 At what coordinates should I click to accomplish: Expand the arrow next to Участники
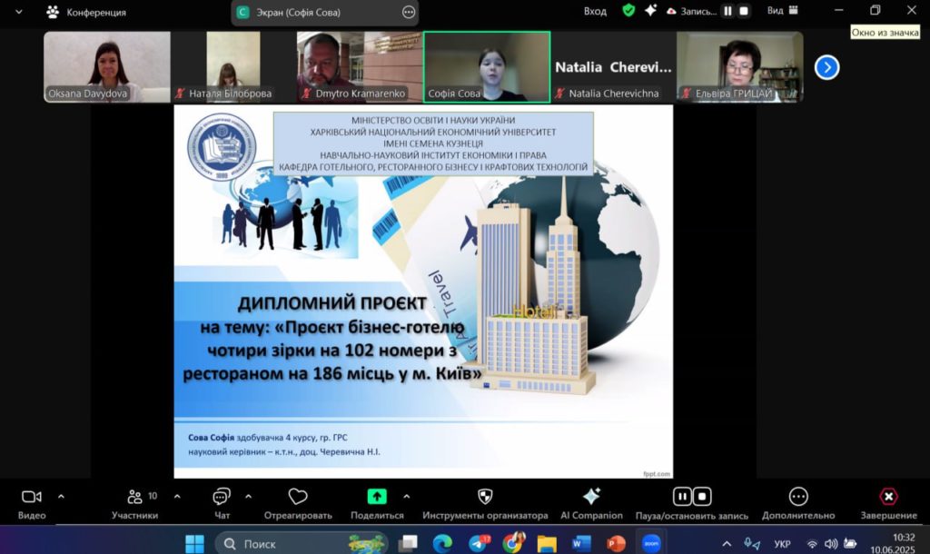(x=177, y=496)
